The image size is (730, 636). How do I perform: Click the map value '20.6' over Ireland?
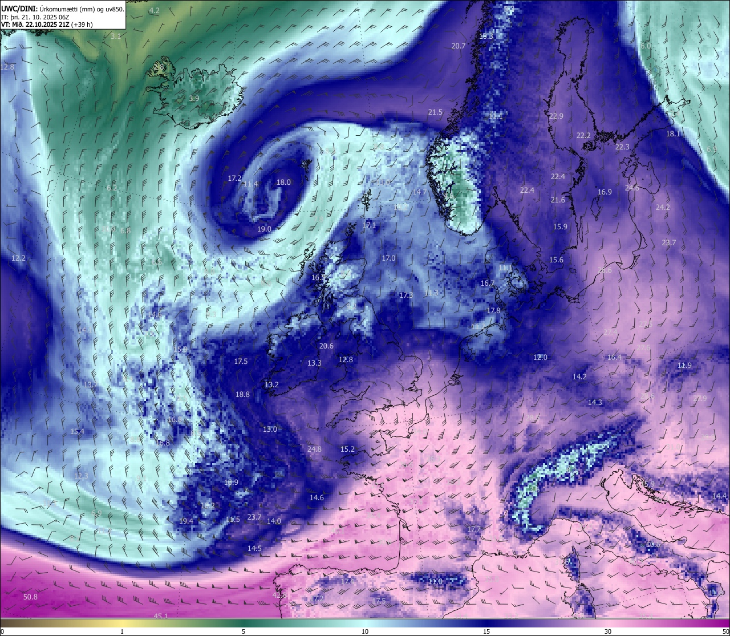(326, 346)
